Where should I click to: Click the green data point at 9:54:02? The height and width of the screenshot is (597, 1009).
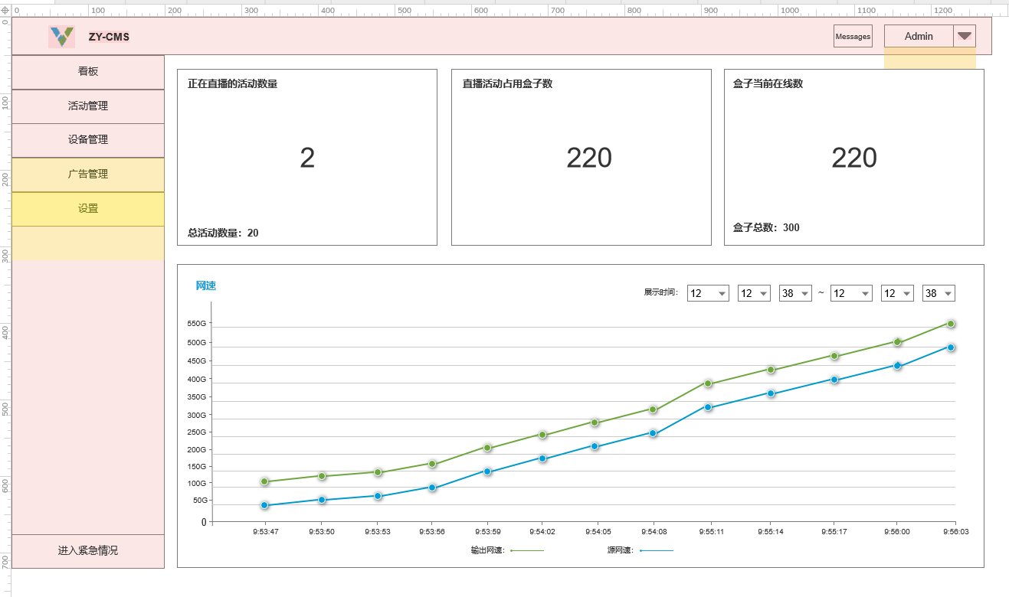(x=542, y=435)
